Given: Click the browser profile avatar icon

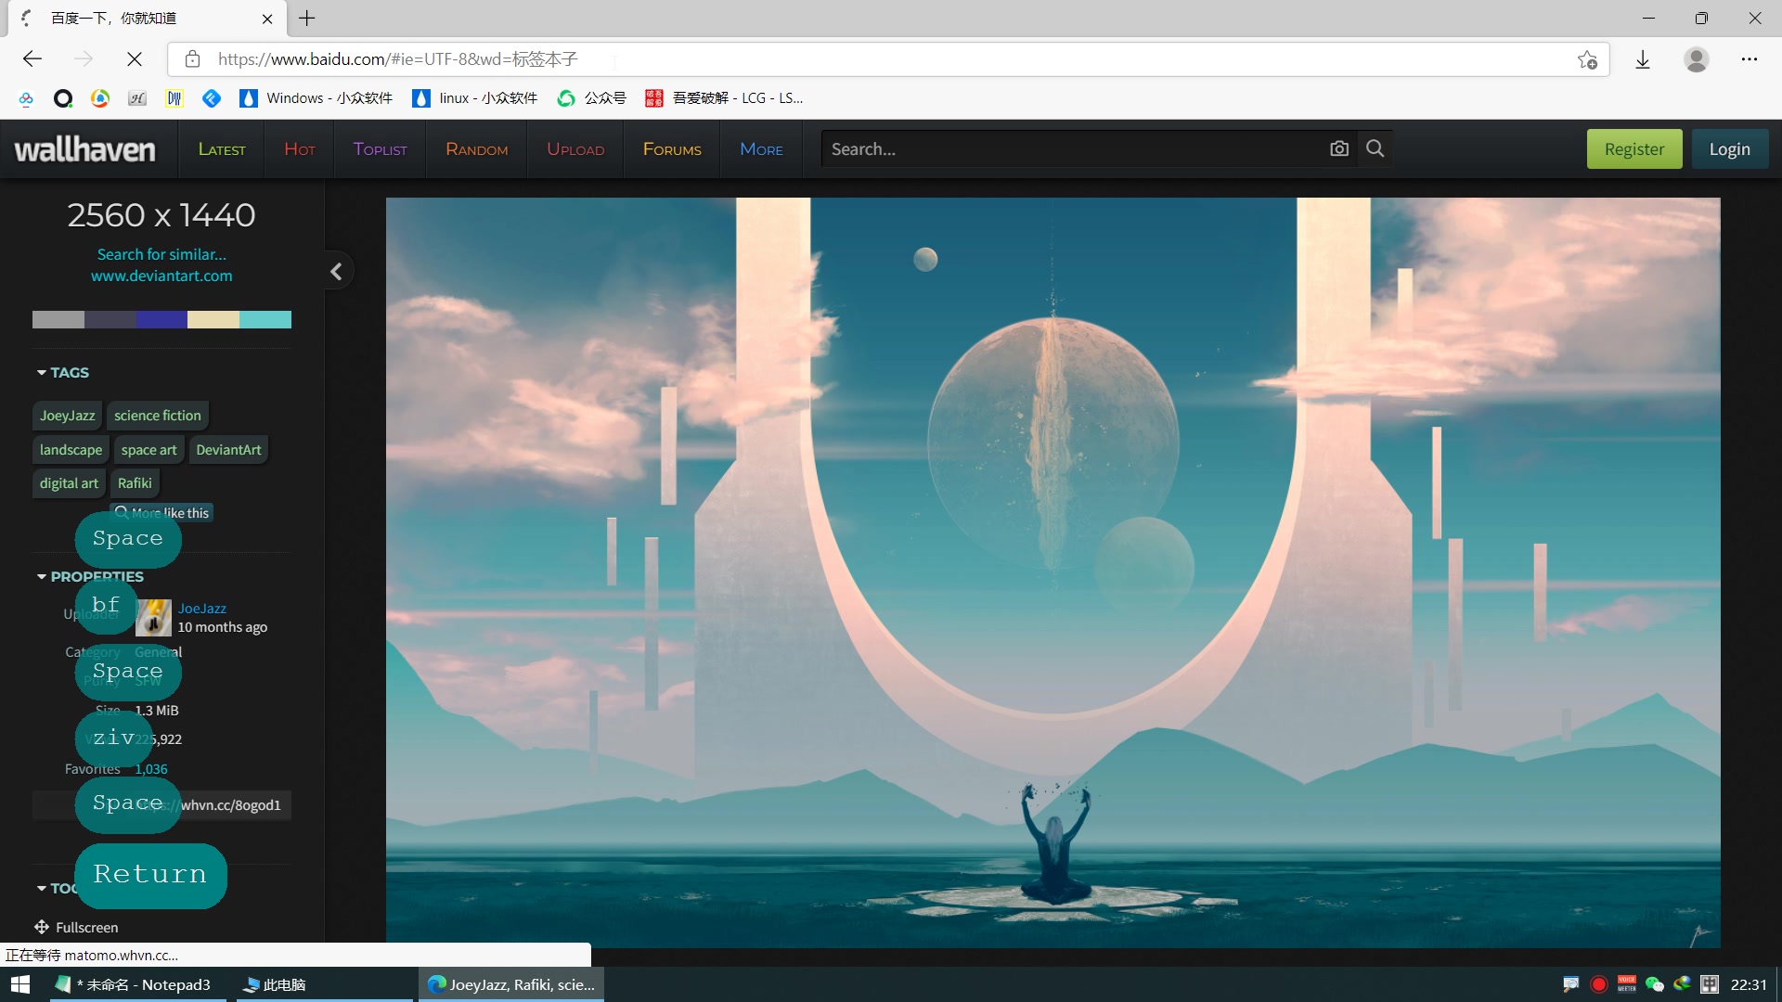Looking at the screenshot, I should (x=1697, y=59).
